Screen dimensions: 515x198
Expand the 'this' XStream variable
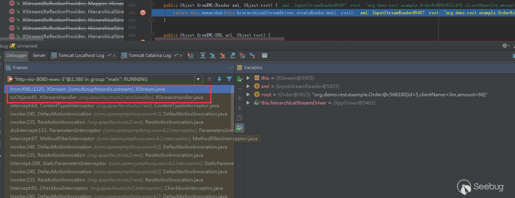point(248,78)
